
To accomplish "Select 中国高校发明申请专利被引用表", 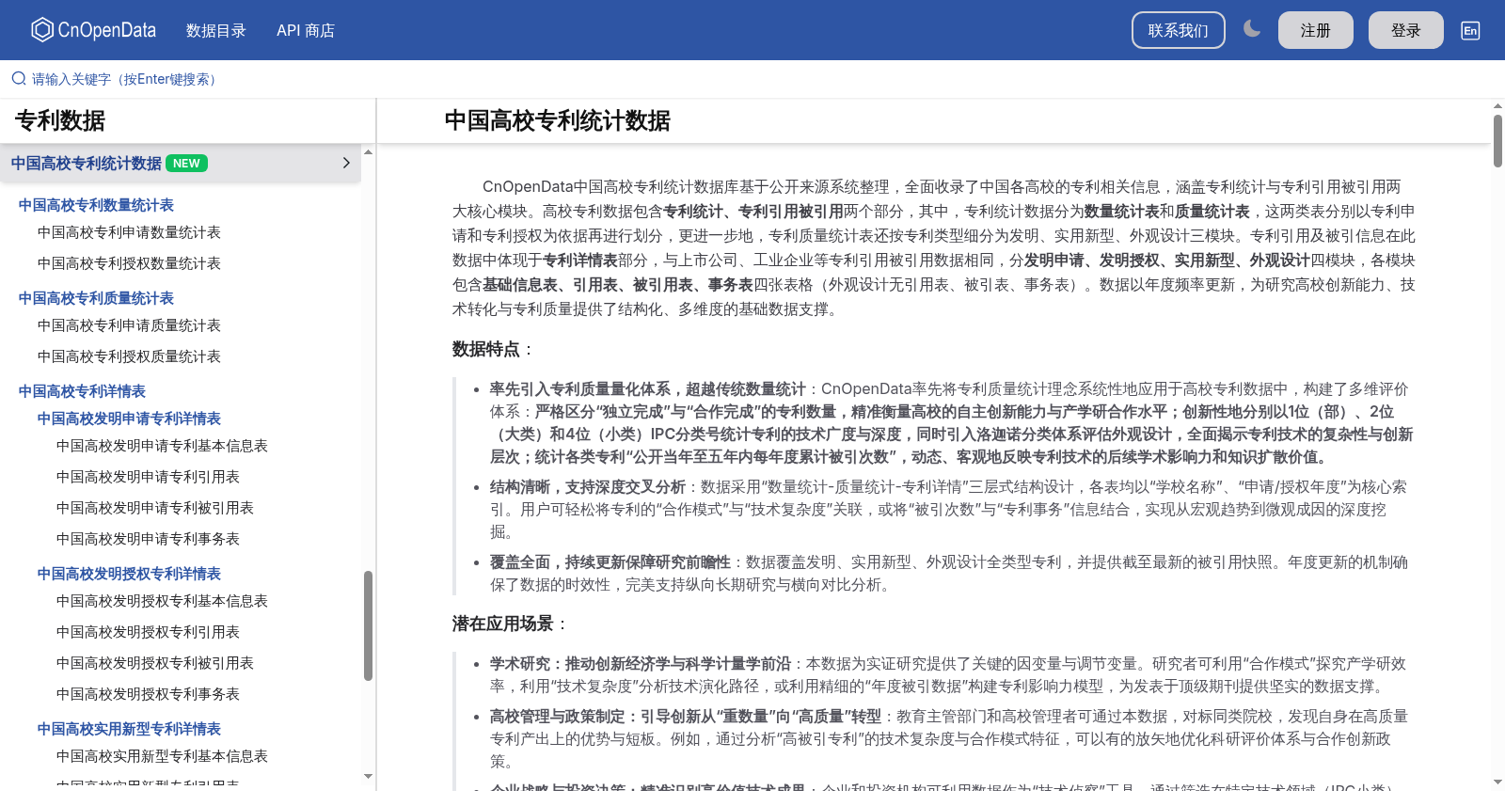I will (x=155, y=508).
